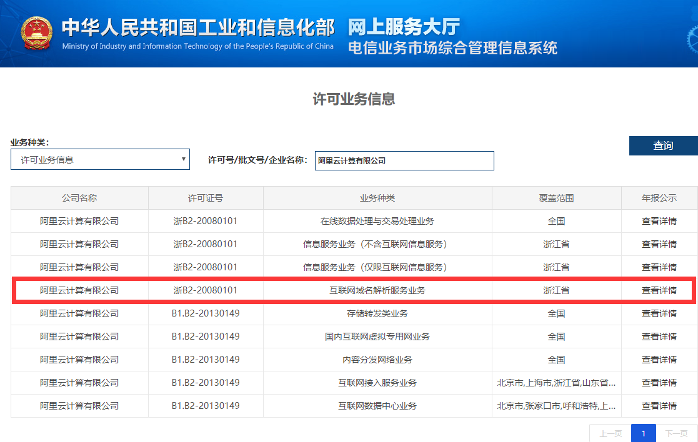Select 内容分发网络业务 cell

(377, 360)
